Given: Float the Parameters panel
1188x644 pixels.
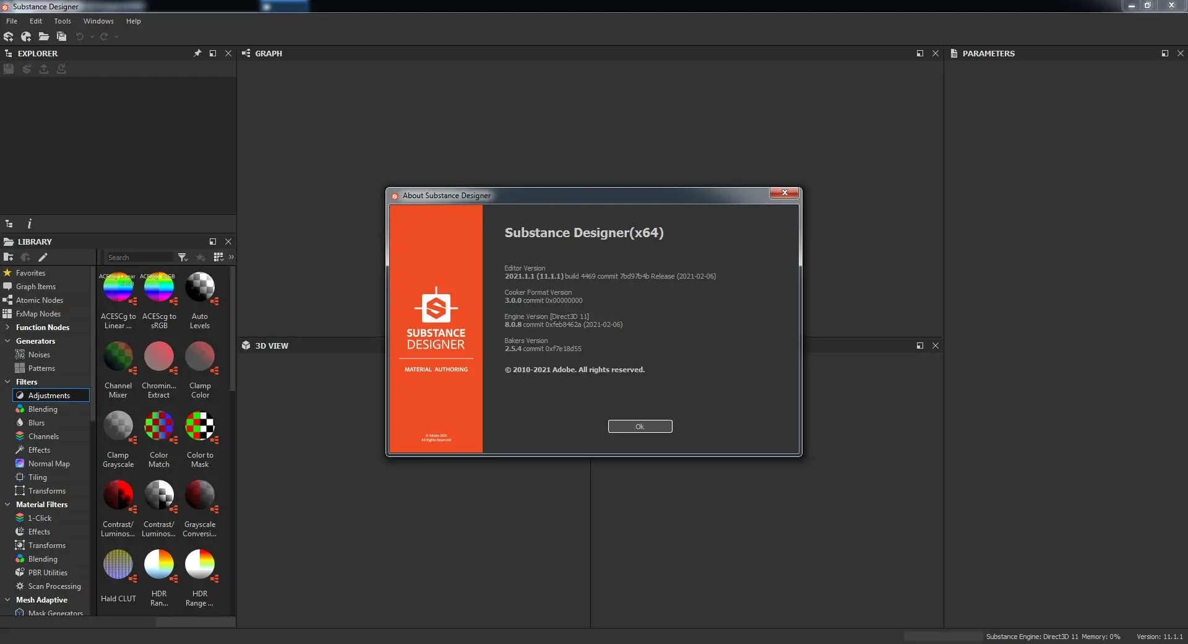Looking at the screenshot, I should click(x=1165, y=53).
